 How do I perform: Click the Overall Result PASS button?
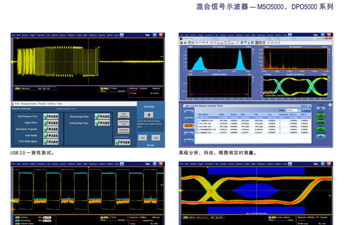(122, 142)
